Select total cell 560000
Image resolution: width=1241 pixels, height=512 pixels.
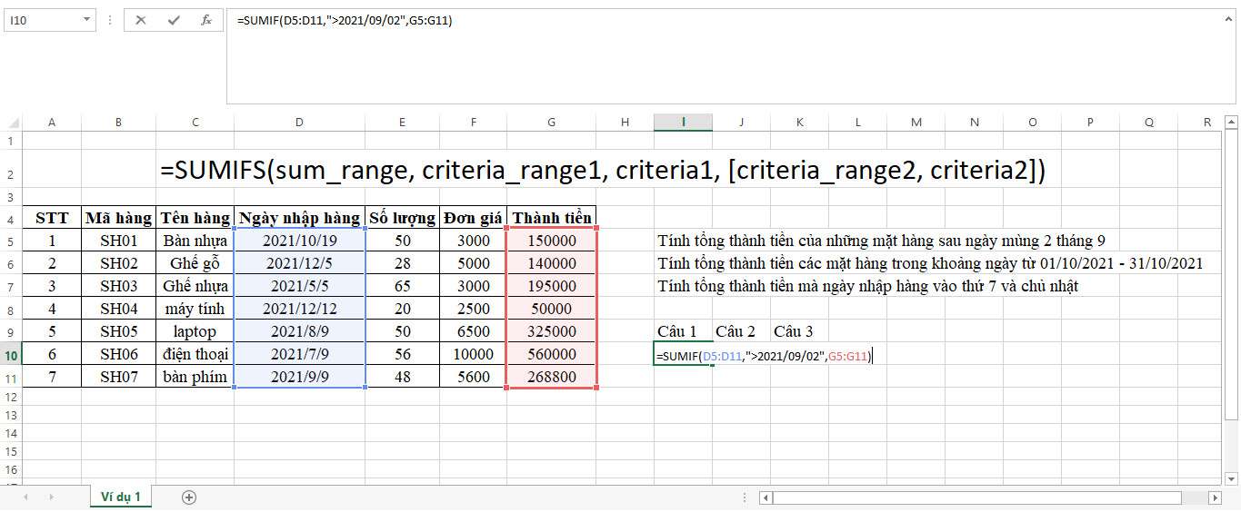[552, 354]
